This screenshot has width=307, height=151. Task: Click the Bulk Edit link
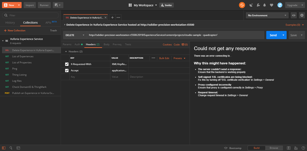[164, 58]
